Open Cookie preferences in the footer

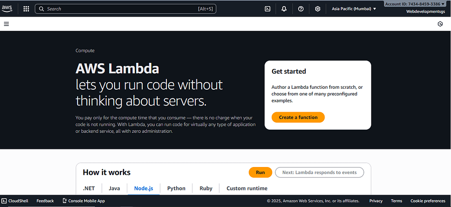coord(428,201)
